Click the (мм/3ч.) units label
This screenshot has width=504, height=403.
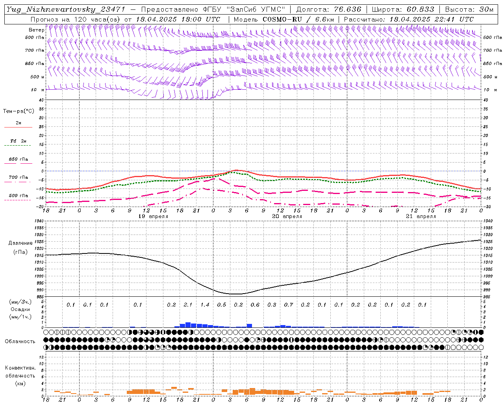[x=20, y=302]
